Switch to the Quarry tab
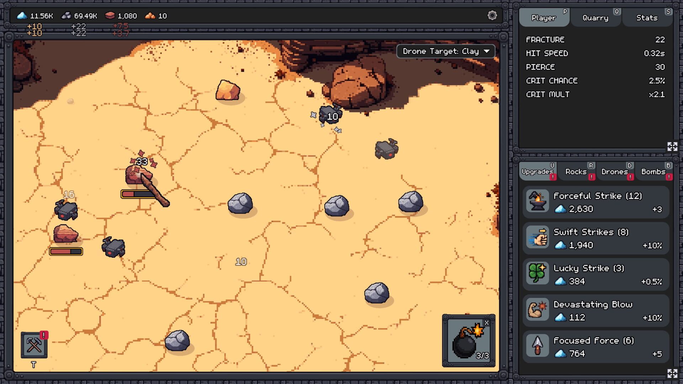This screenshot has height=384, width=683. (x=595, y=17)
